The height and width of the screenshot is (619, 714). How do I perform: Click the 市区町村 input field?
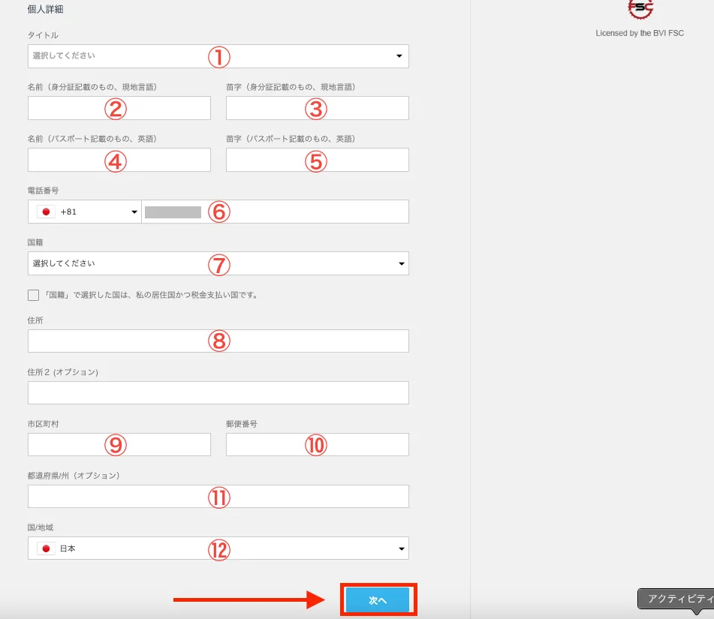119,445
